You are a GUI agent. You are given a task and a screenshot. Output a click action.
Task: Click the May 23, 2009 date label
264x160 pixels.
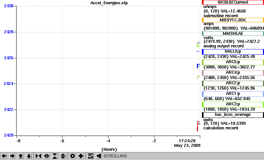[x=187, y=146]
